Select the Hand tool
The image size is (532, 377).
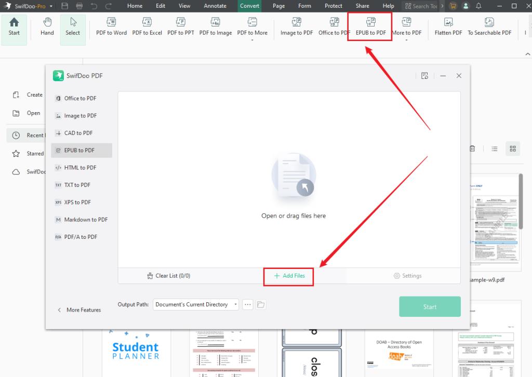coord(47,27)
